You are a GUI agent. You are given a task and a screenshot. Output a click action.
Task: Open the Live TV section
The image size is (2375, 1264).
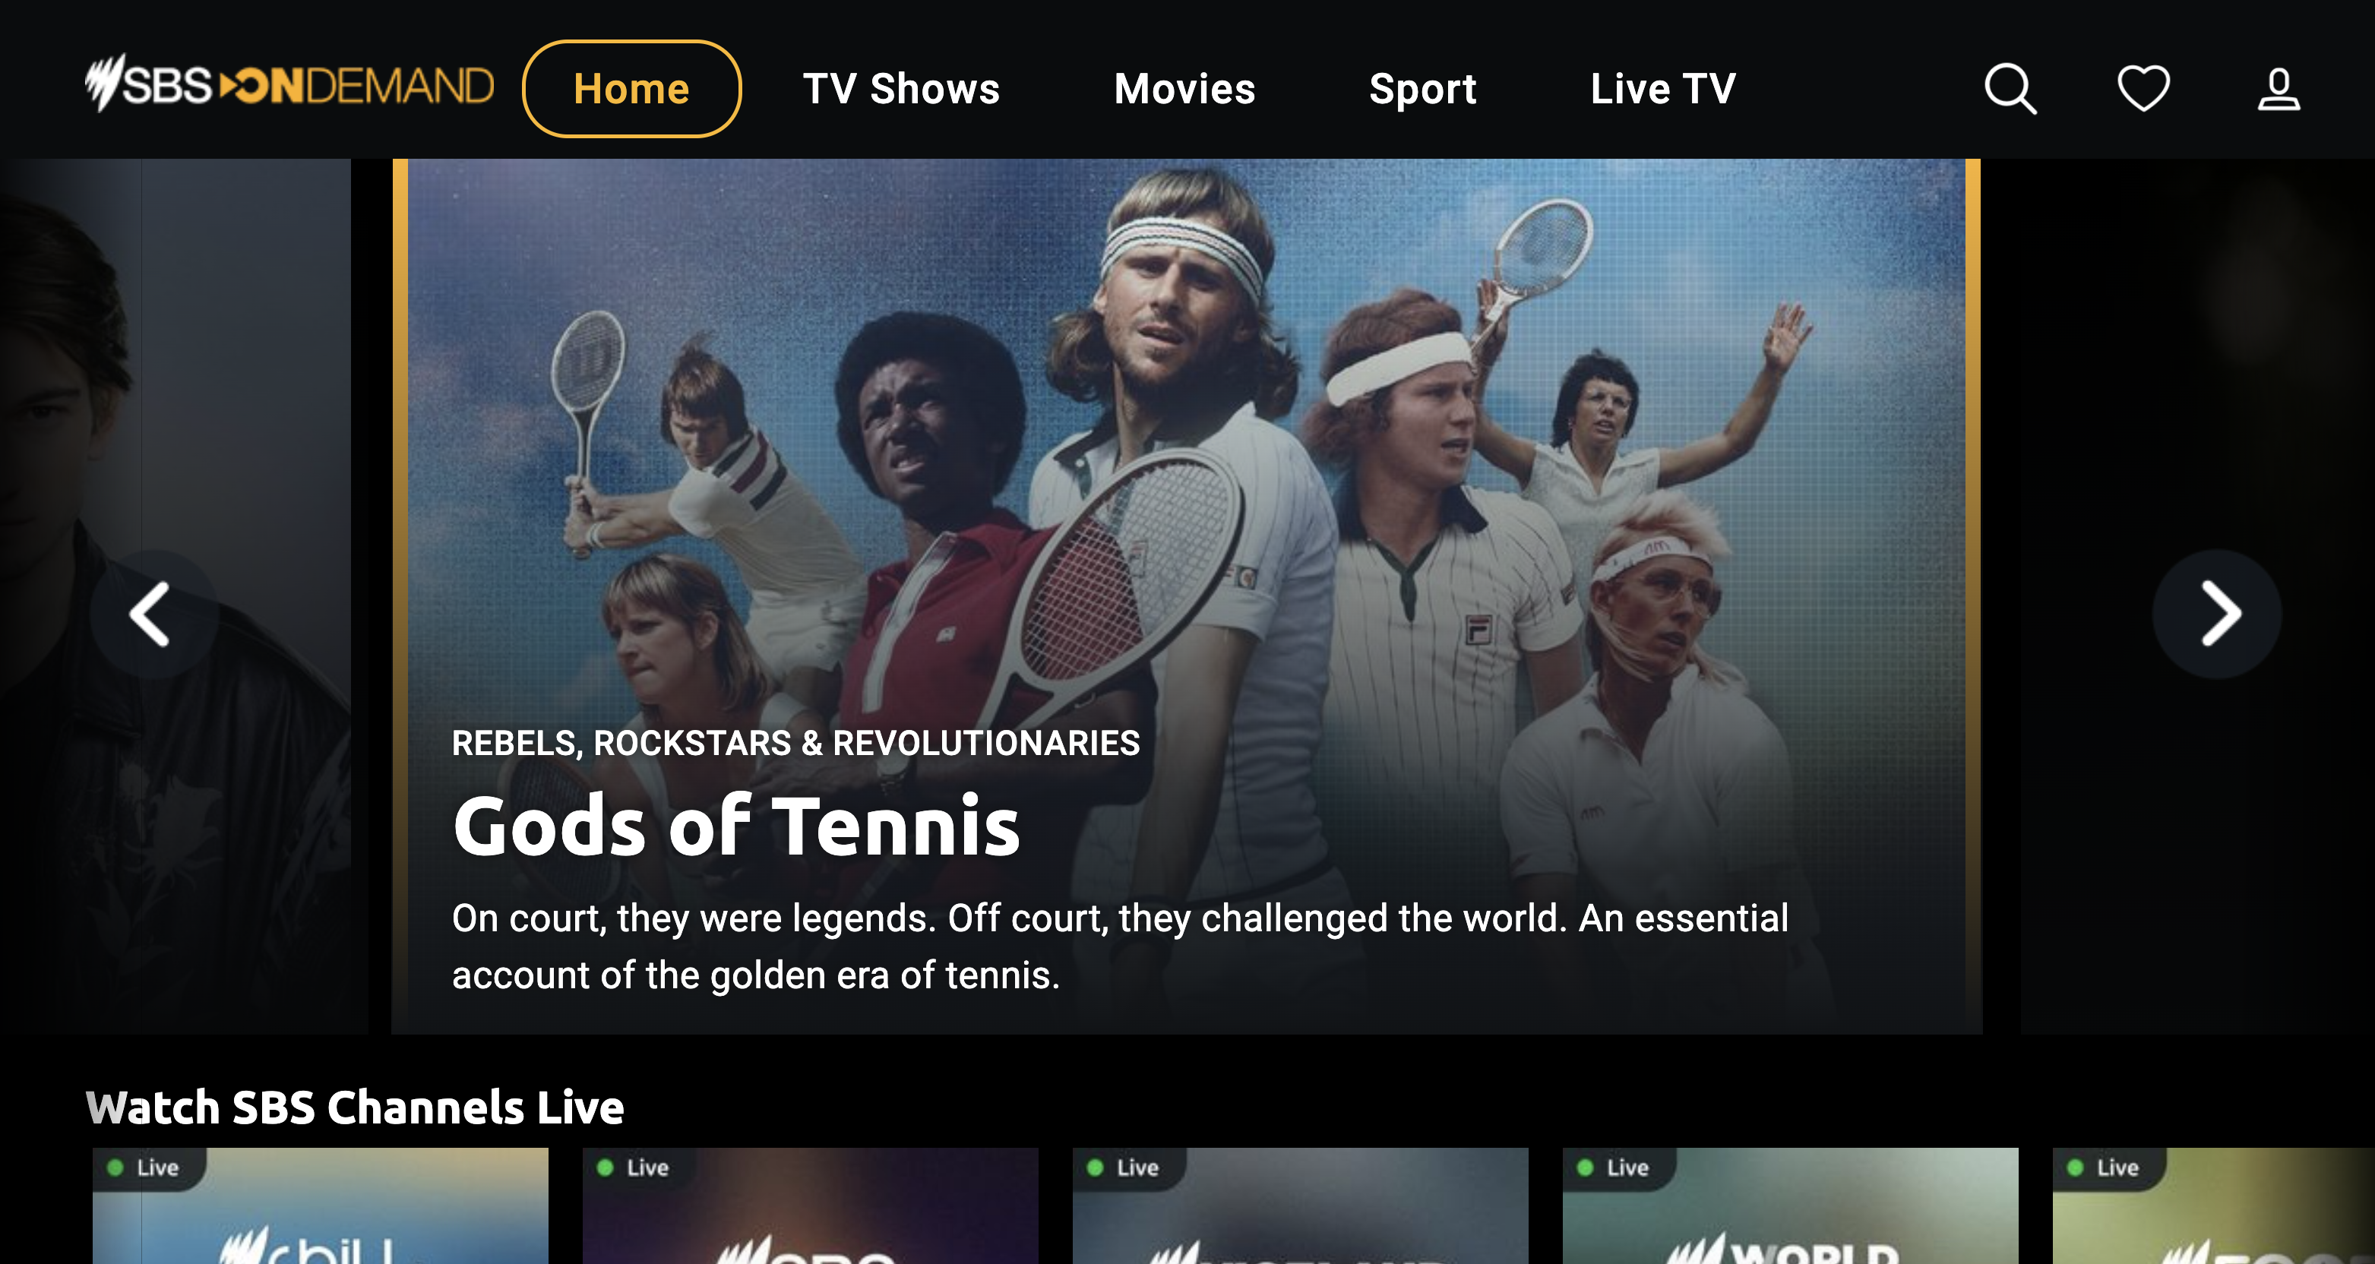click(1663, 89)
